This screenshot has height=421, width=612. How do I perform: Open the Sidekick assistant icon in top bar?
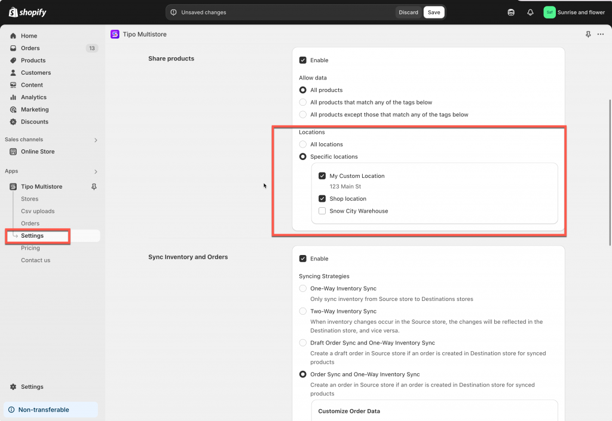click(x=511, y=13)
